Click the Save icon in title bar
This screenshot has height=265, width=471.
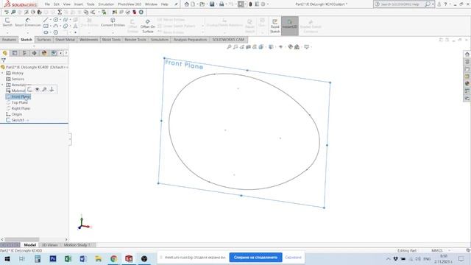(x=212, y=4)
